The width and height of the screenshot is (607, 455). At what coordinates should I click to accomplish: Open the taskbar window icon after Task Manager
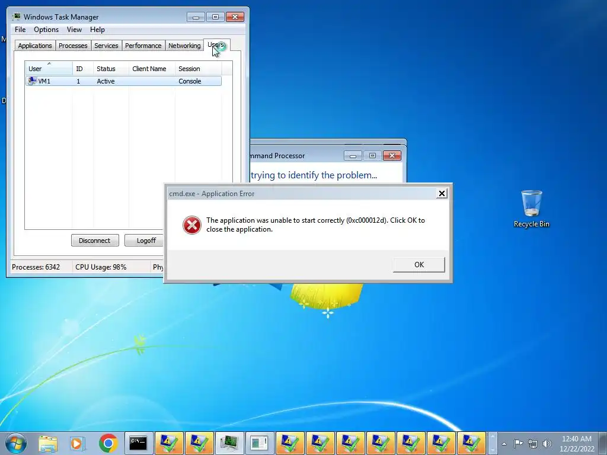(259, 443)
